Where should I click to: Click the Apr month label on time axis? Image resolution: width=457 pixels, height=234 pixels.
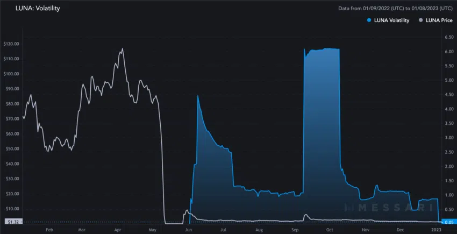pyautogui.click(x=117, y=230)
